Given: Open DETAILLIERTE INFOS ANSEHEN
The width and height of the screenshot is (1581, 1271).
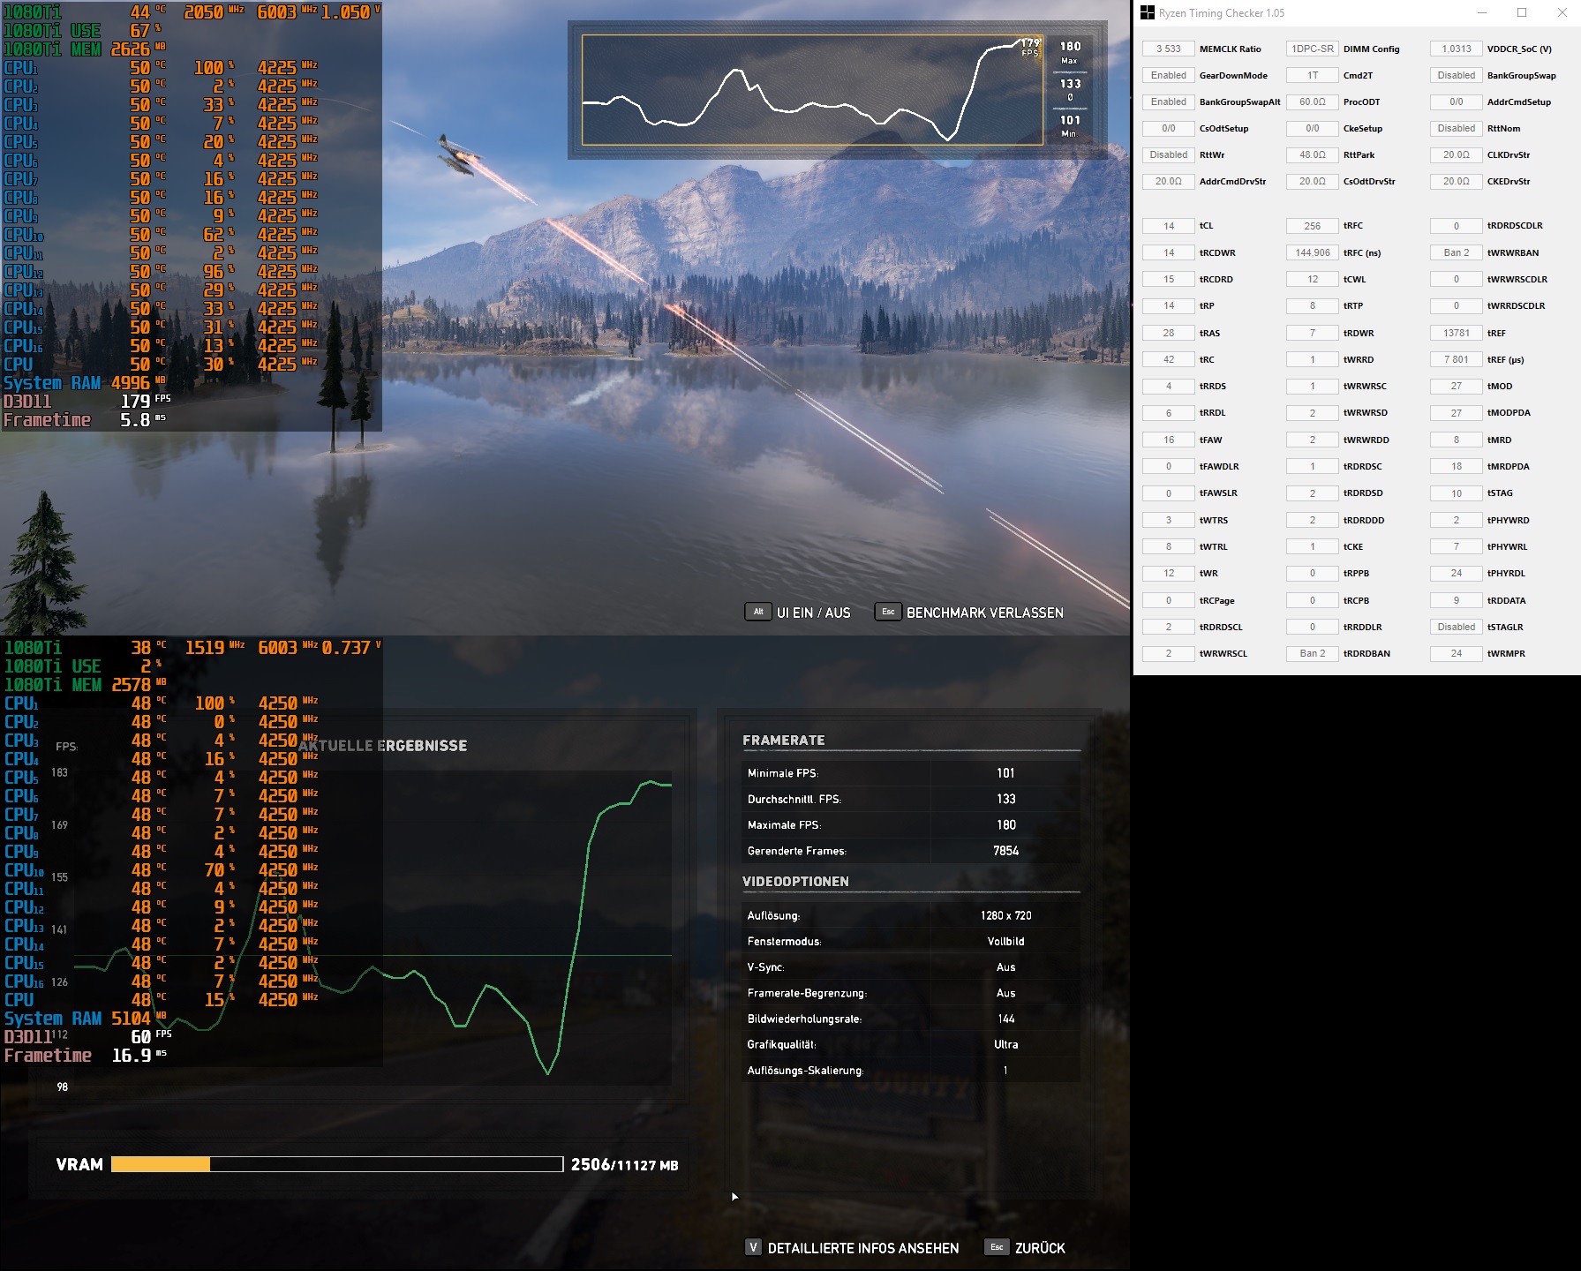Looking at the screenshot, I should point(863,1248).
